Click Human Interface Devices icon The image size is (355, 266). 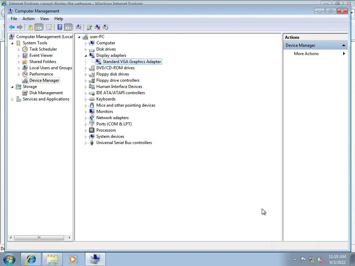92,87
